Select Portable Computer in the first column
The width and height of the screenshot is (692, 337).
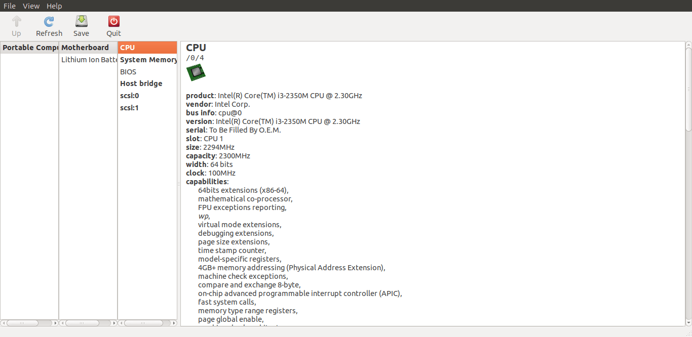[30, 48]
